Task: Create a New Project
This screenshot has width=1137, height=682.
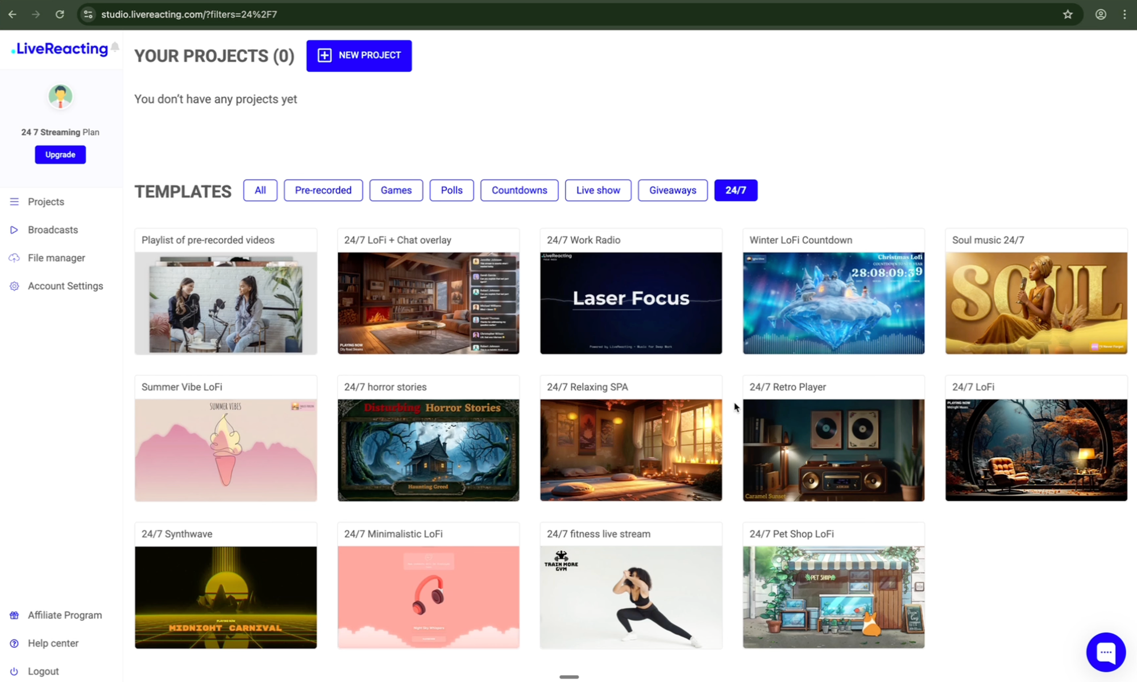Action: pos(359,56)
